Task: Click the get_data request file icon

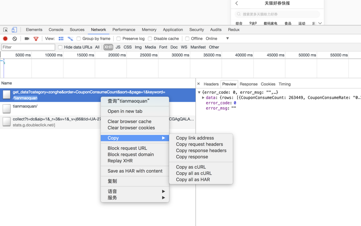Action: click(x=6, y=95)
